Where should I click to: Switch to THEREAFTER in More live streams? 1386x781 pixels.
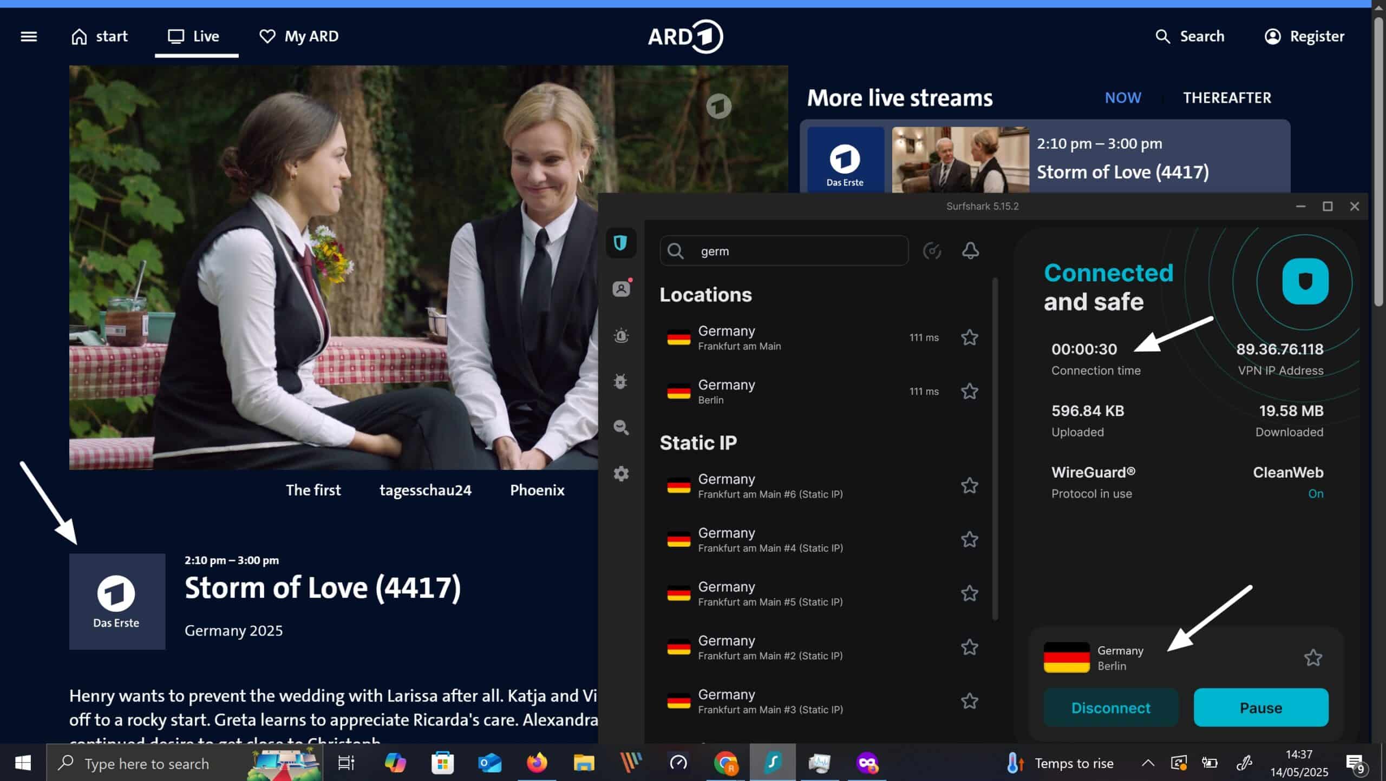[1227, 97]
